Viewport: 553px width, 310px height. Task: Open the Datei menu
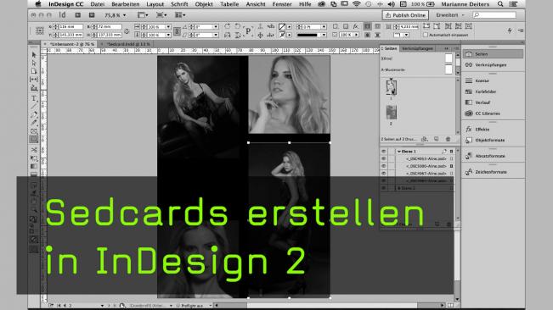click(x=98, y=4)
